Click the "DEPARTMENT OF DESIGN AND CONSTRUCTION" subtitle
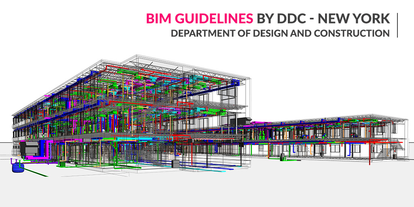The width and height of the screenshot is (414, 207). [x=280, y=33]
